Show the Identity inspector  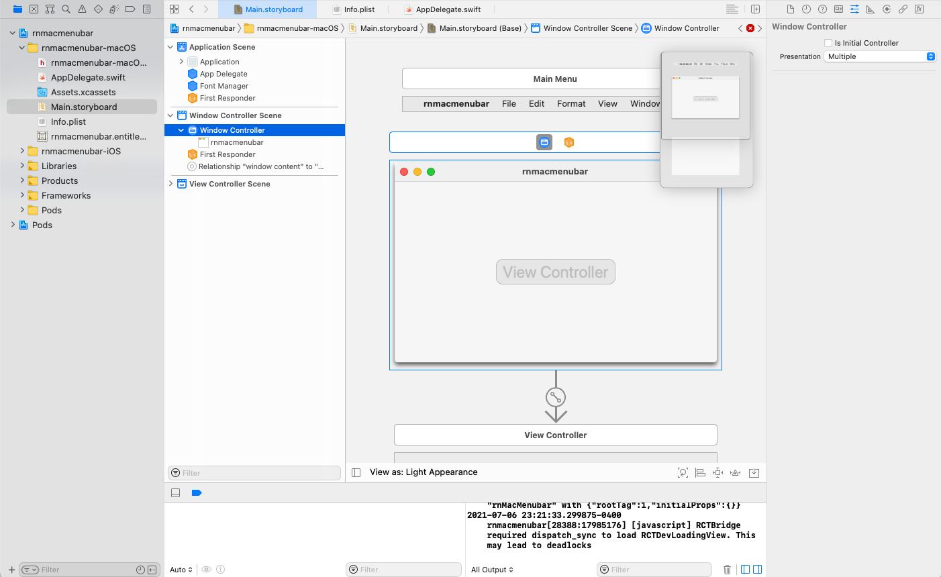click(x=838, y=9)
